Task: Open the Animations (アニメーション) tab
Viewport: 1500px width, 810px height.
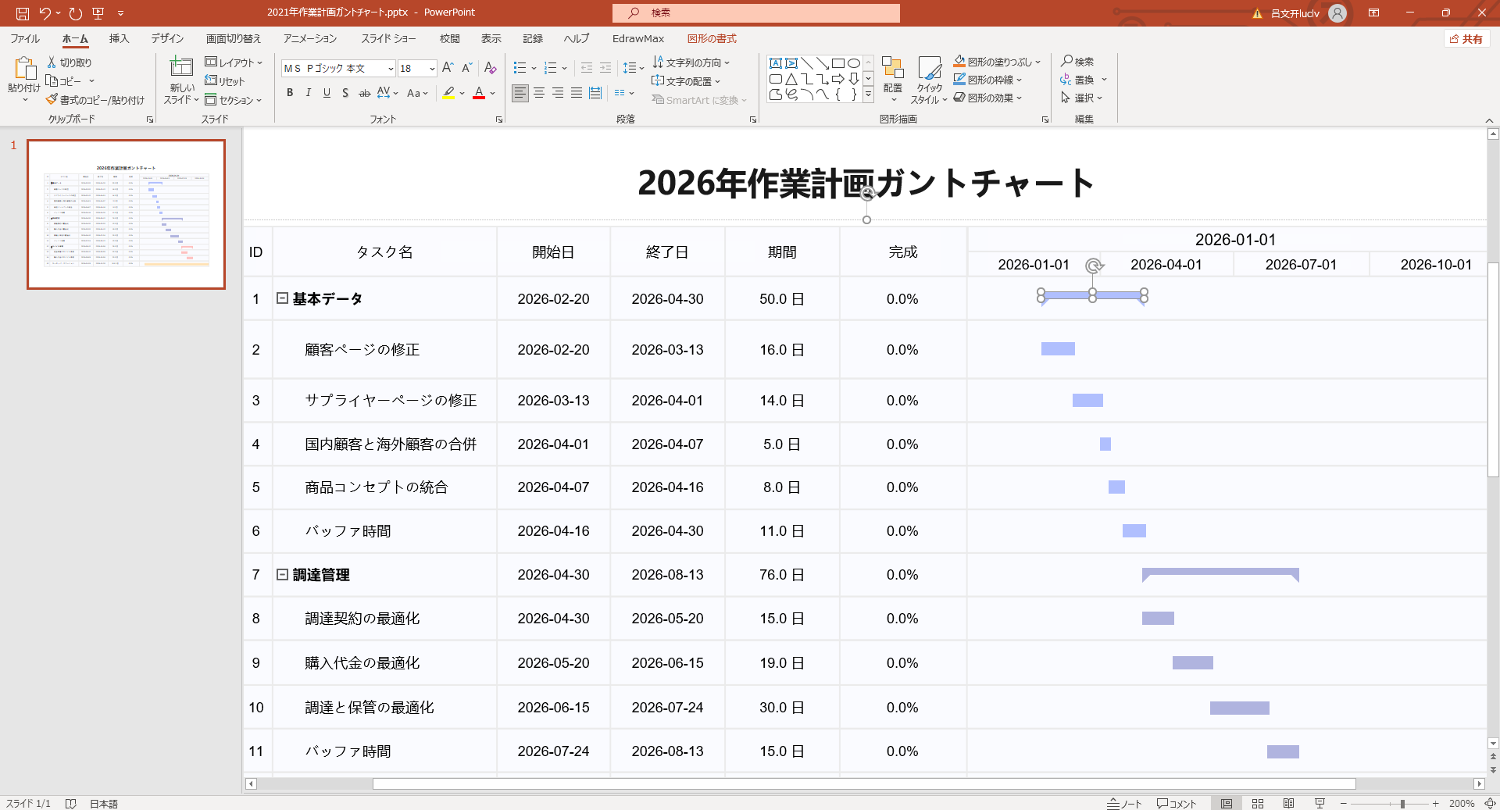Action: point(309,38)
